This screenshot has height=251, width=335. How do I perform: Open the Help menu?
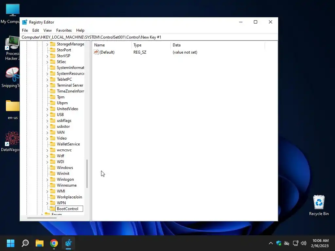tap(80, 30)
